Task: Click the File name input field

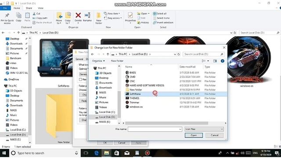Action: click(155, 129)
